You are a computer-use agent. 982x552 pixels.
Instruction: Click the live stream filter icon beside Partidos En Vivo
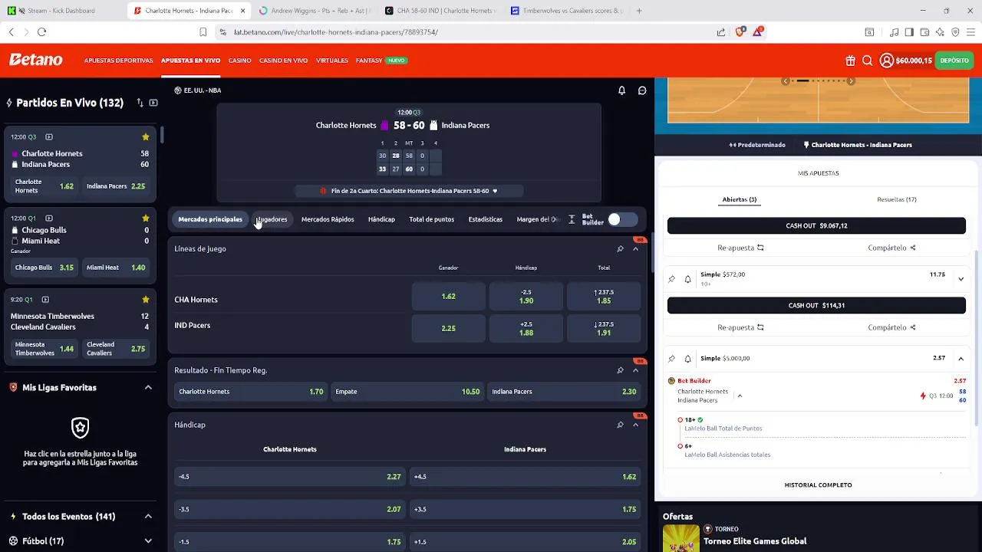pyautogui.click(x=153, y=103)
